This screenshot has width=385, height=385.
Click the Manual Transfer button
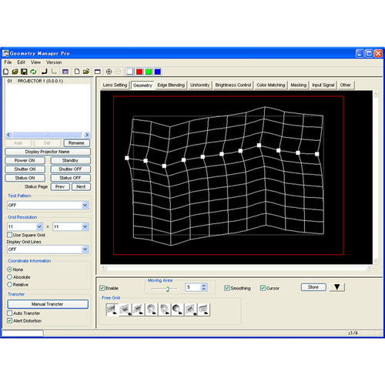click(48, 304)
